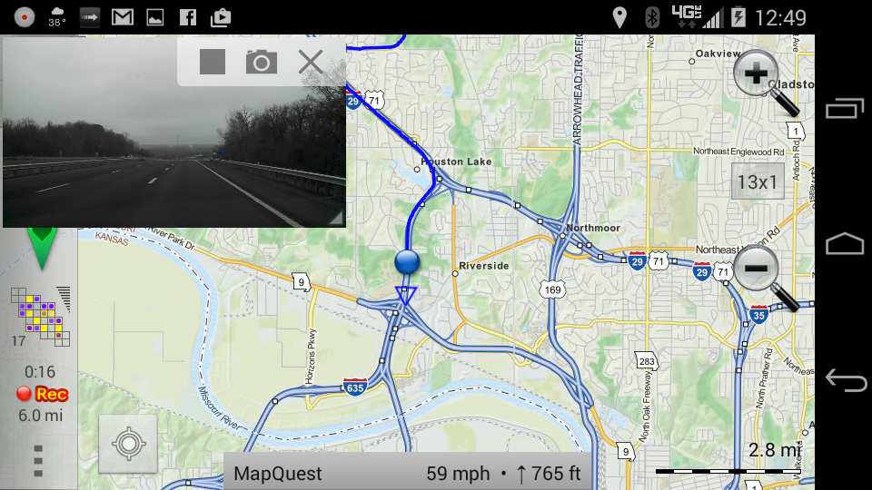The image size is (872, 490).
Task: Zoom out with minus magnifier
Action: [x=765, y=277]
